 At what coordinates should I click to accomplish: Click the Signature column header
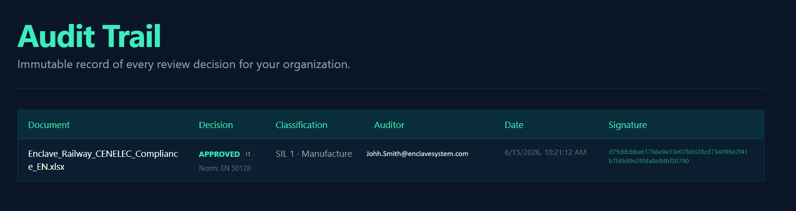point(627,125)
